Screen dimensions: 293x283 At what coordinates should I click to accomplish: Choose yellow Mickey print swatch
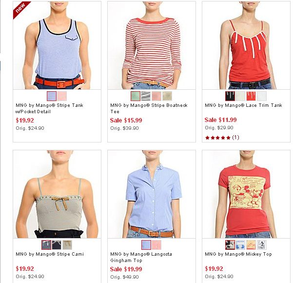coord(251,245)
